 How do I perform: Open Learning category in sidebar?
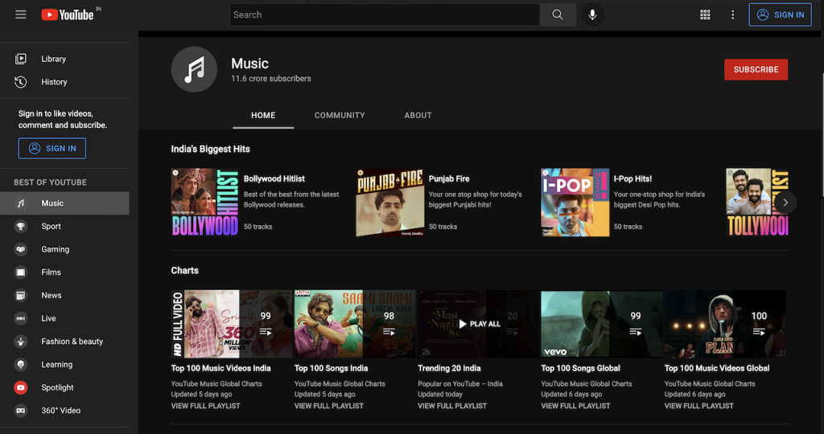click(x=64, y=365)
